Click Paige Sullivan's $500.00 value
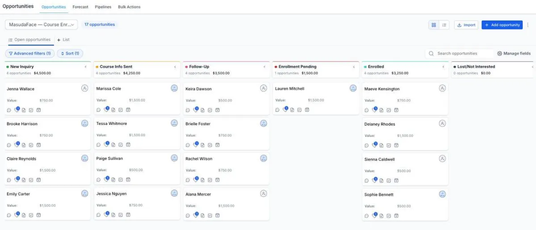This screenshot has height=230, width=536. click(x=136, y=170)
